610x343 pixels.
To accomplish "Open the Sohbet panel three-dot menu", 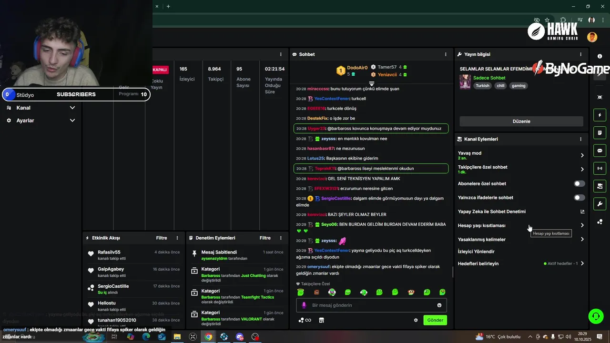I will click(446, 54).
